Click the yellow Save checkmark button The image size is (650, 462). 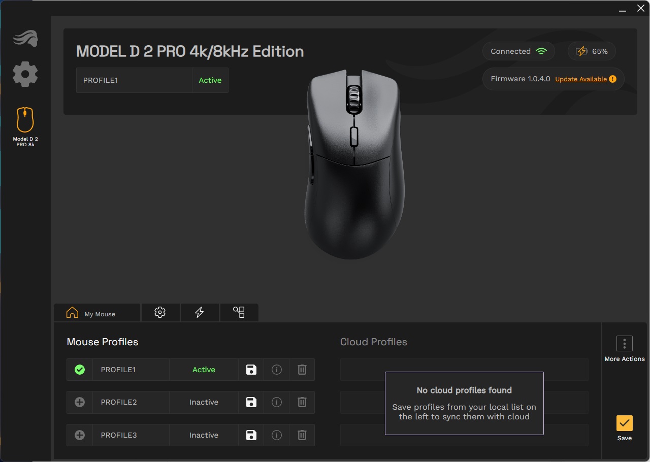625,423
